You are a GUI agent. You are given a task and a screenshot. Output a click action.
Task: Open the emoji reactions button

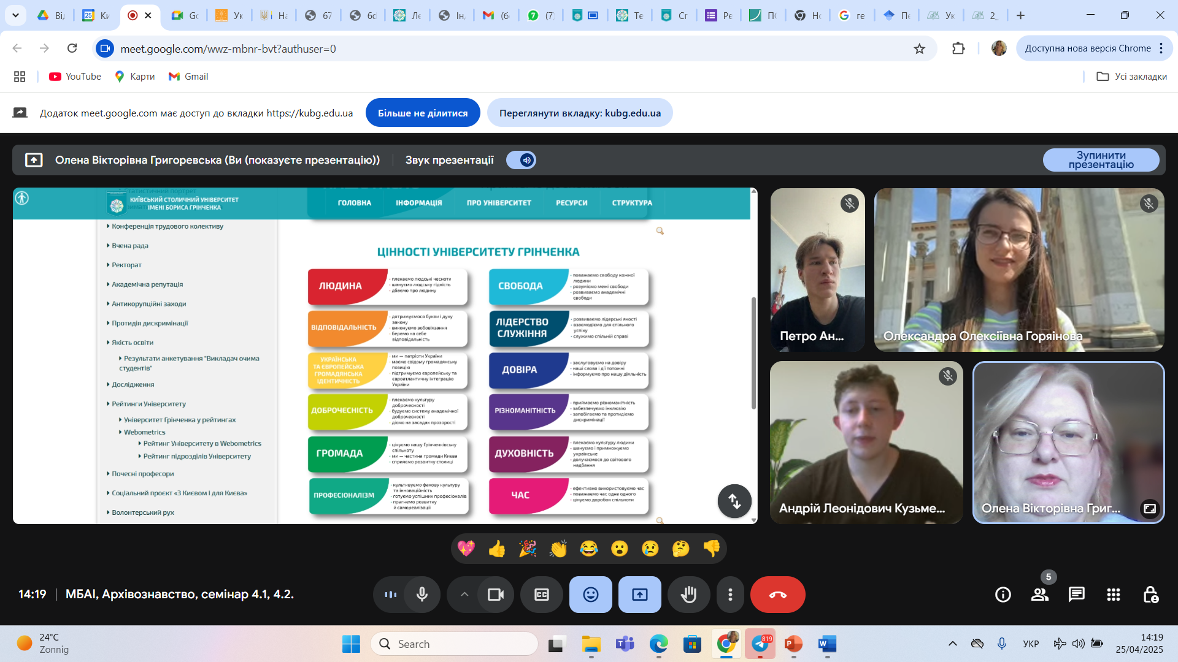tap(590, 595)
